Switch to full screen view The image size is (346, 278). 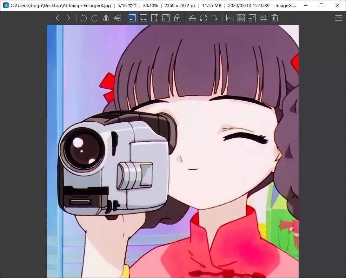pyautogui.click(x=252, y=18)
